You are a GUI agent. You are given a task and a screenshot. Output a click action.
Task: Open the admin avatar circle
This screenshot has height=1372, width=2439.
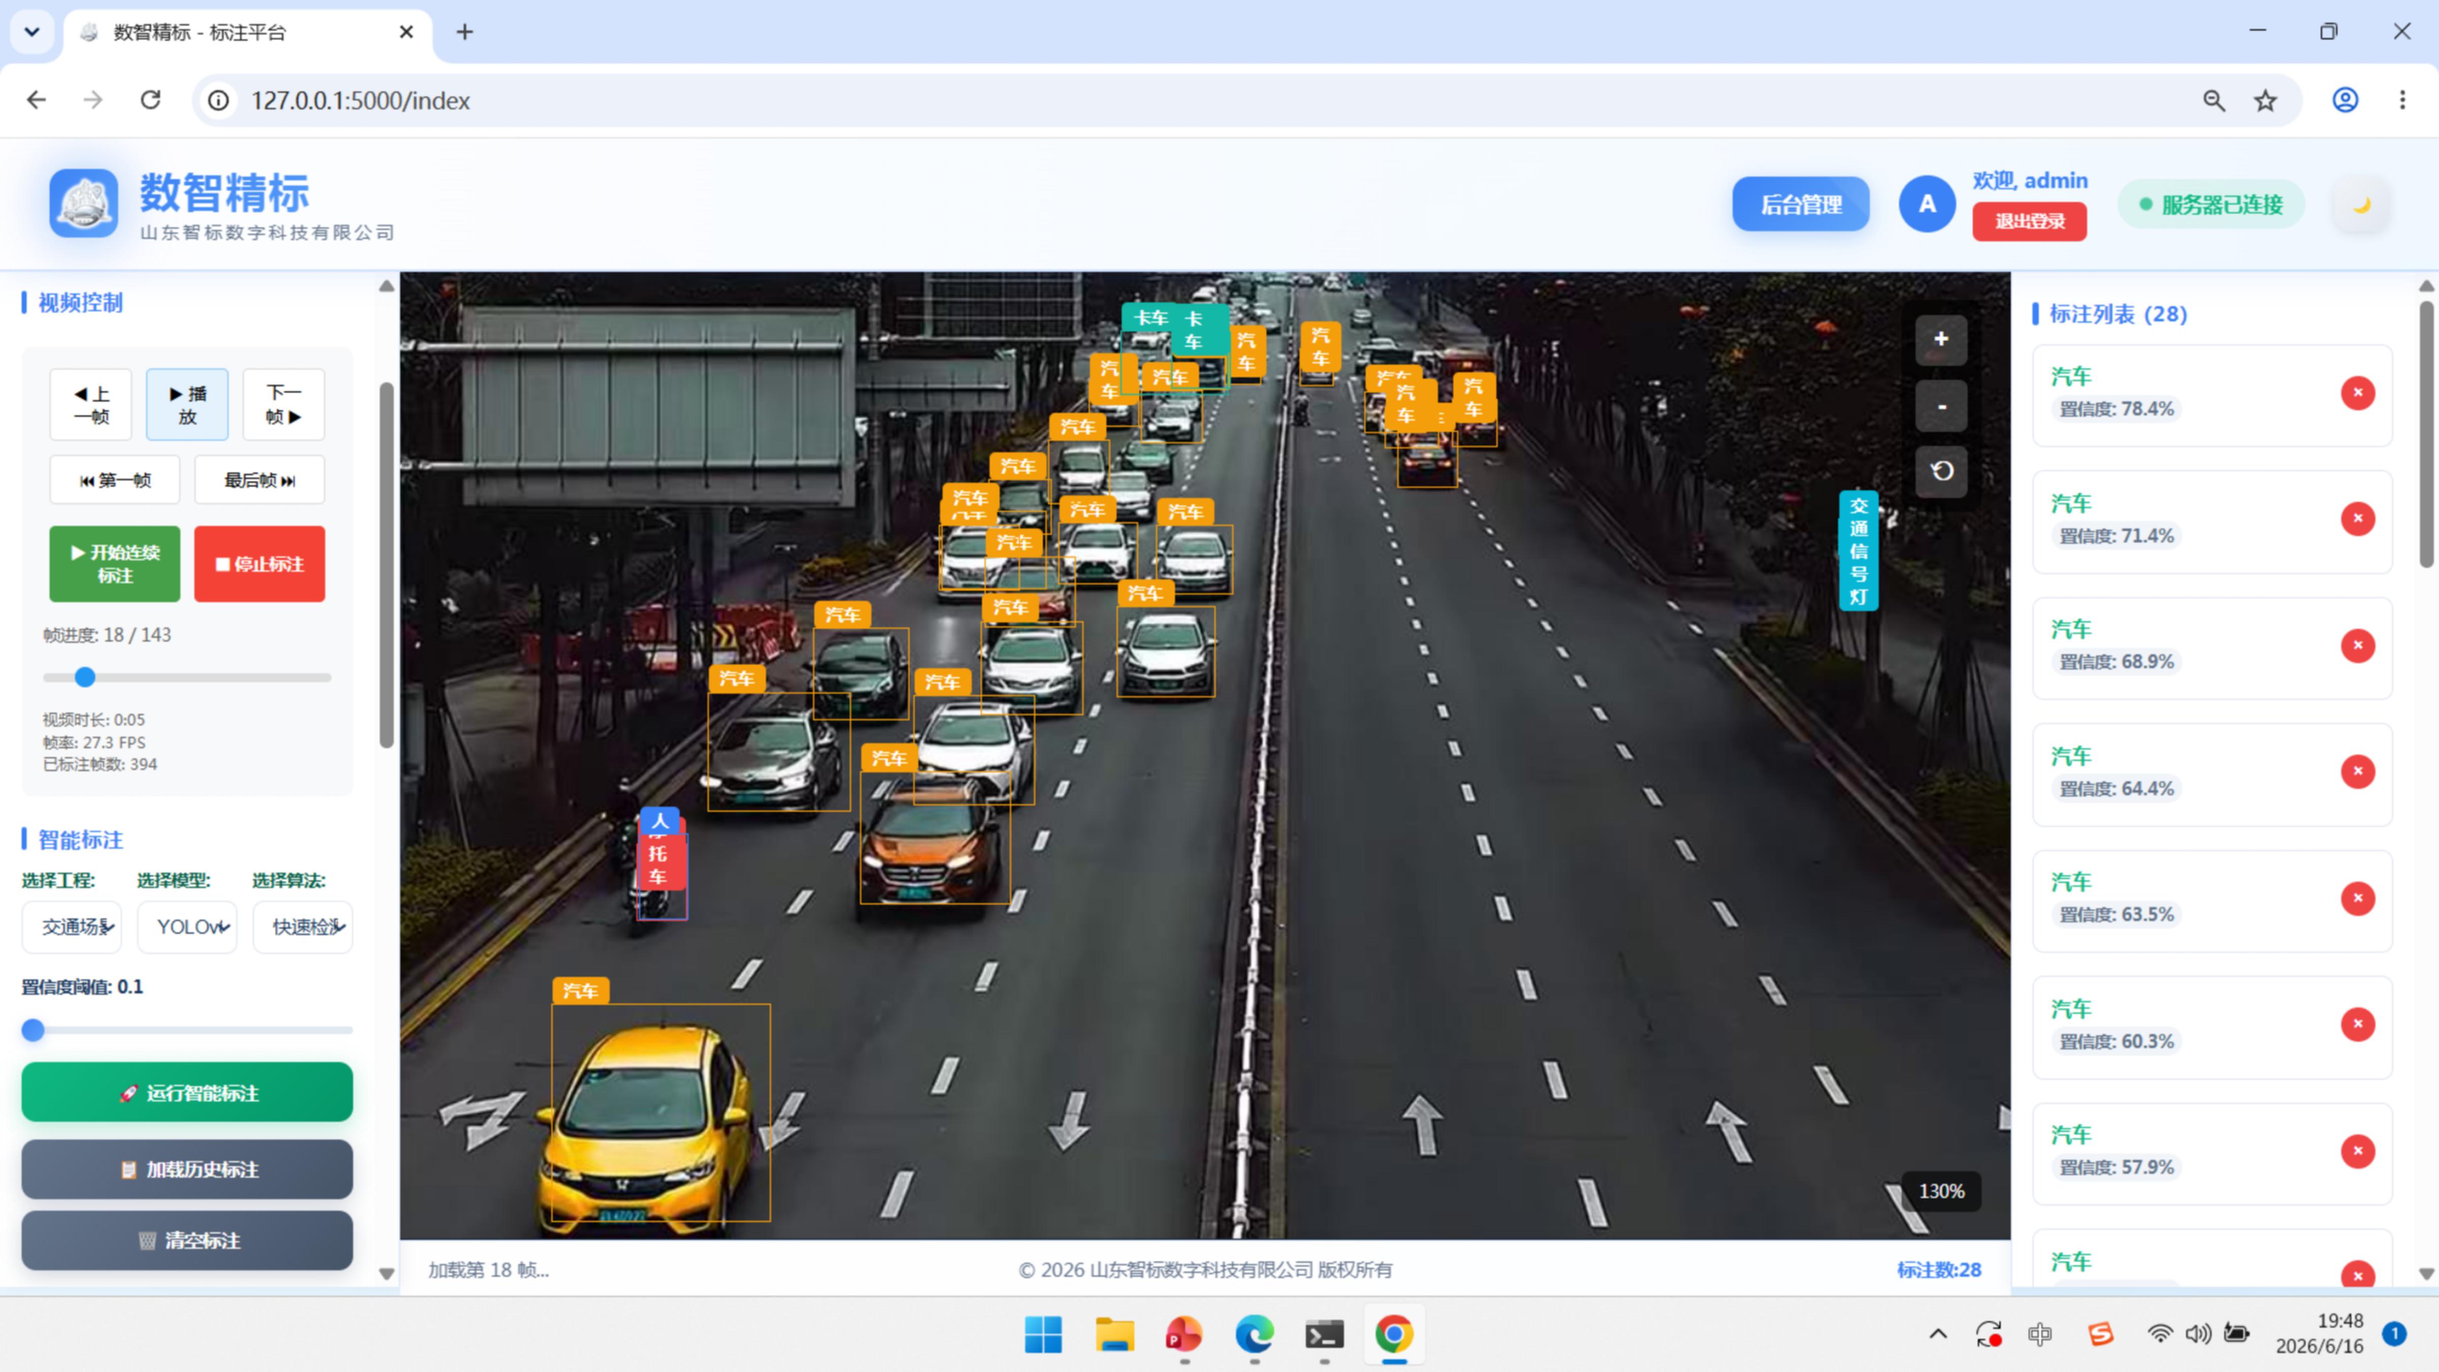1927,204
